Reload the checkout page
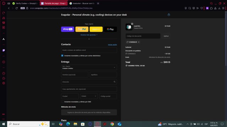 pos(17,8)
